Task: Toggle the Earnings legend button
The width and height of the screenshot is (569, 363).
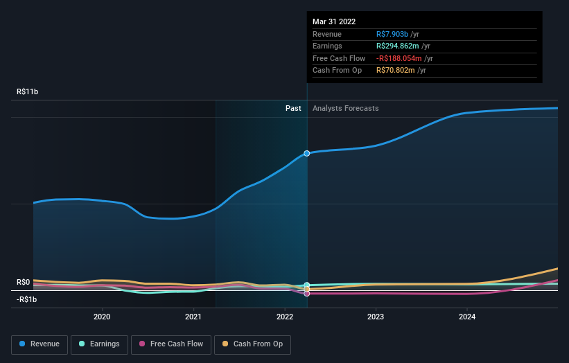Action: (x=99, y=344)
